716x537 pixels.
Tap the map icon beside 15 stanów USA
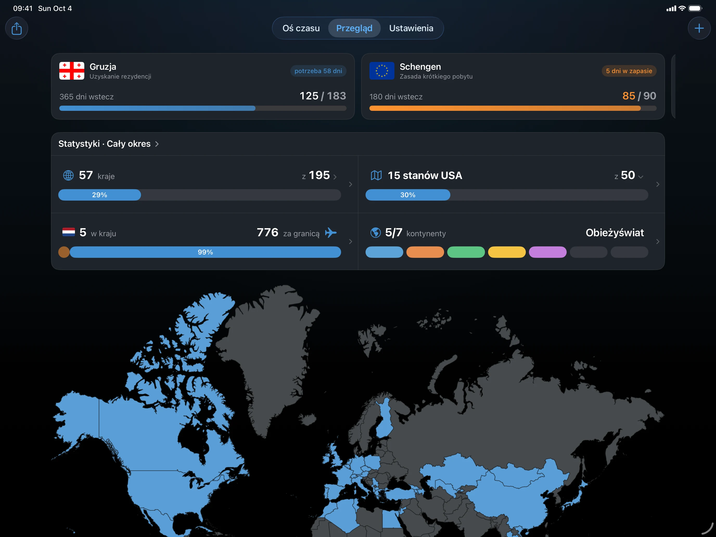tap(376, 175)
